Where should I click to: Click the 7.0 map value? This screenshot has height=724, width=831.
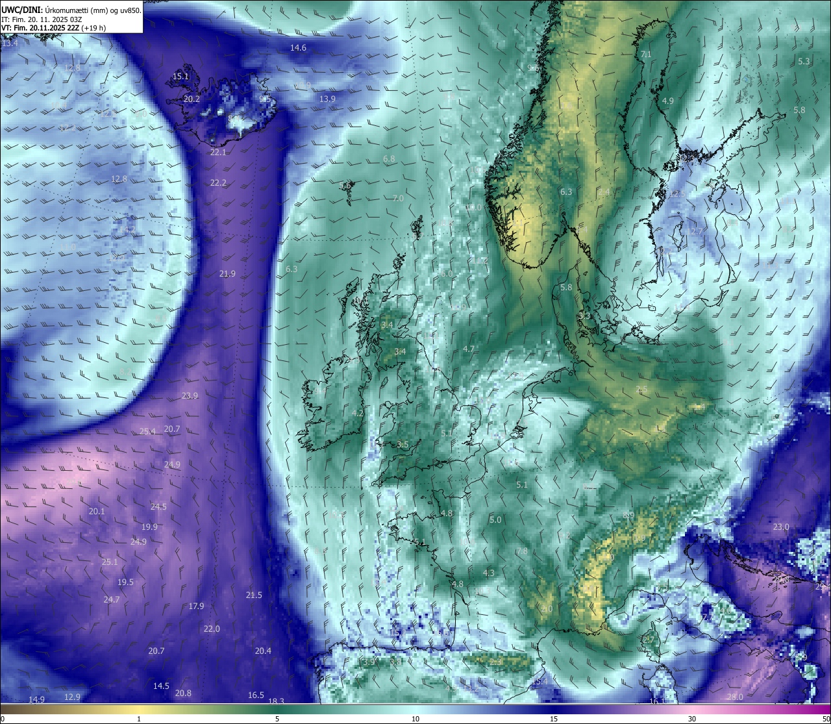point(398,199)
